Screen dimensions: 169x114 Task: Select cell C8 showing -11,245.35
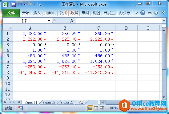pos(99,72)
